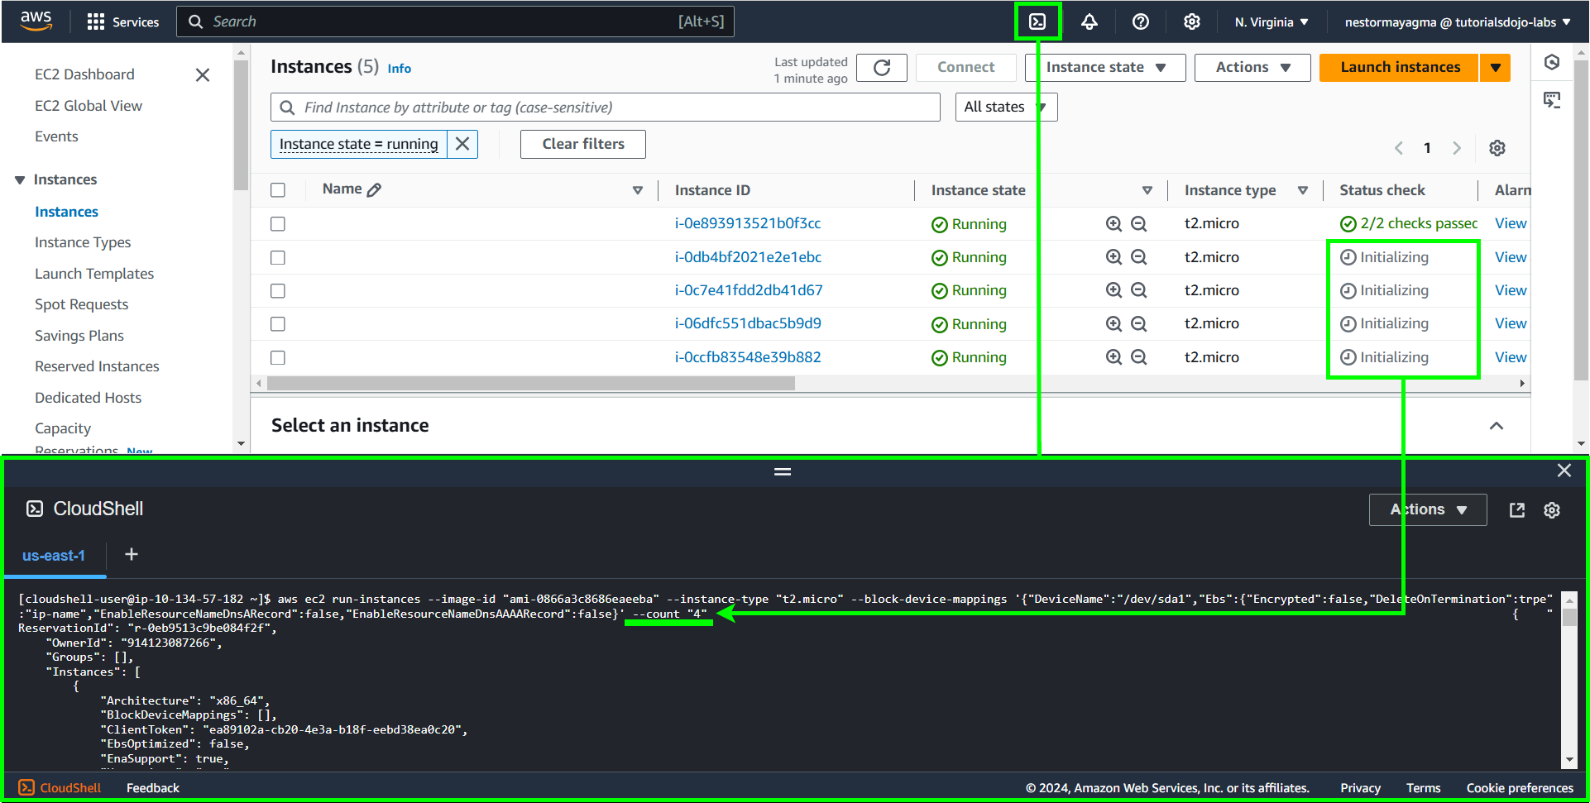Click the Connect button
Image resolution: width=1590 pixels, height=803 pixels.
pyautogui.click(x=965, y=68)
